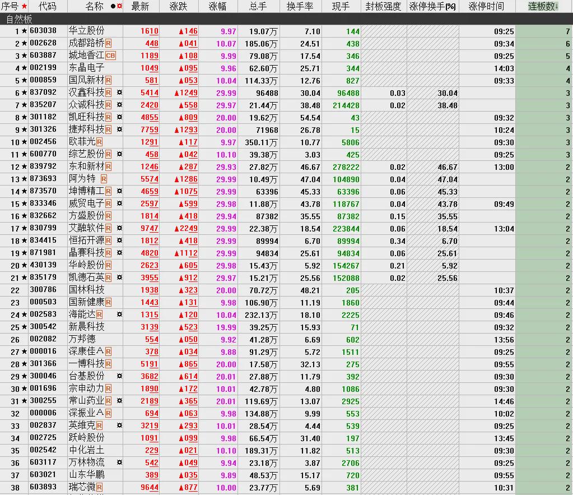This screenshot has width=573, height=495.
Task: Click 封板强度 value 0.34 of 恒拓开源
Action: pos(398,240)
